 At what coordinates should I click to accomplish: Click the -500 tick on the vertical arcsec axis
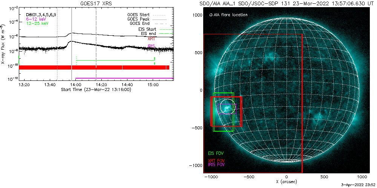pos(196,128)
